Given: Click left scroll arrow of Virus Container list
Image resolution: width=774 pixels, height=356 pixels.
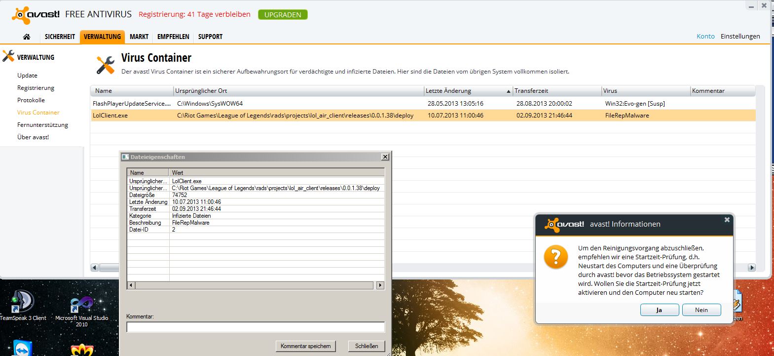Looking at the screenshot, I should pos(95,268).
